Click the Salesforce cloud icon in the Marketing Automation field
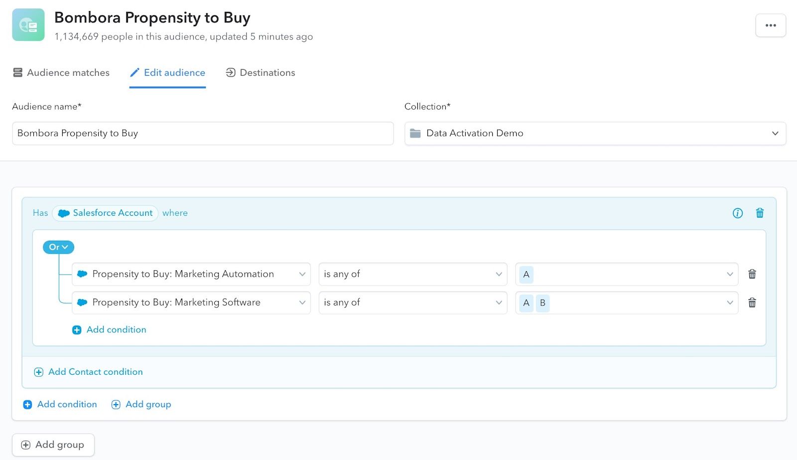Image resolution: width=797 pixels, height=460 pixels. tap(83, 274)
